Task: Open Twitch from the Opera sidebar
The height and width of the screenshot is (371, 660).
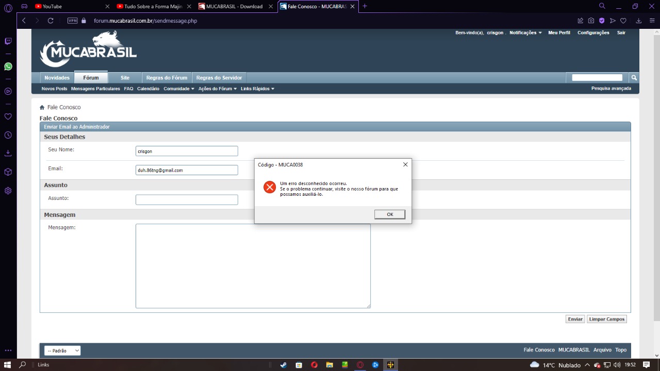Action: coord(8,41)
